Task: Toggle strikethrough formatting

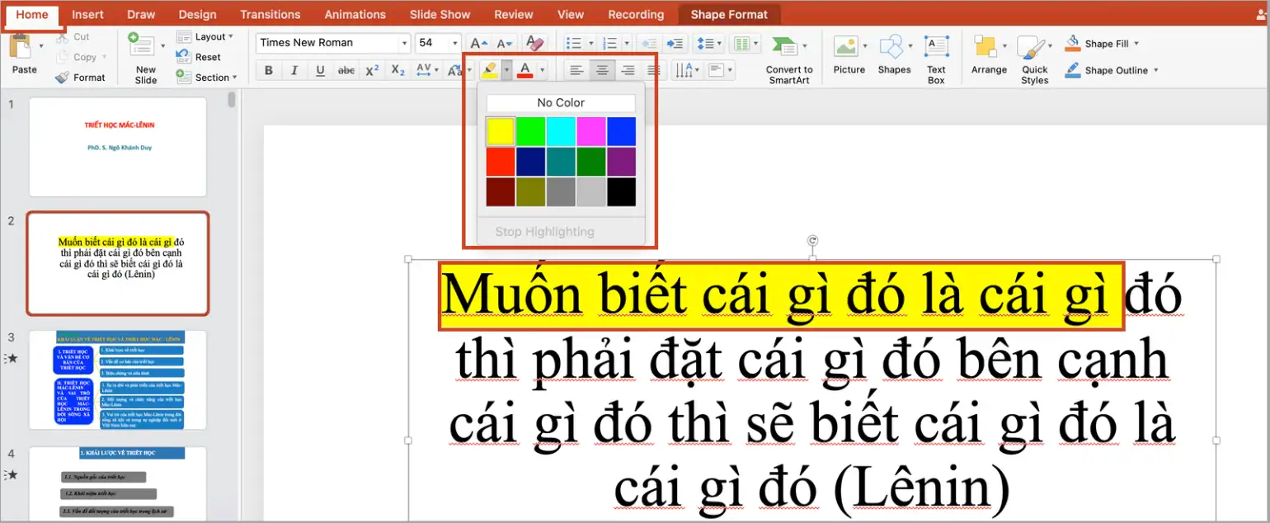Action: (x=346, y=70)
